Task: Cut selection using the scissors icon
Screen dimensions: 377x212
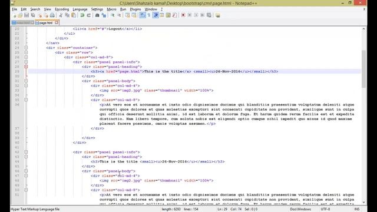Action: click(61, 15)
